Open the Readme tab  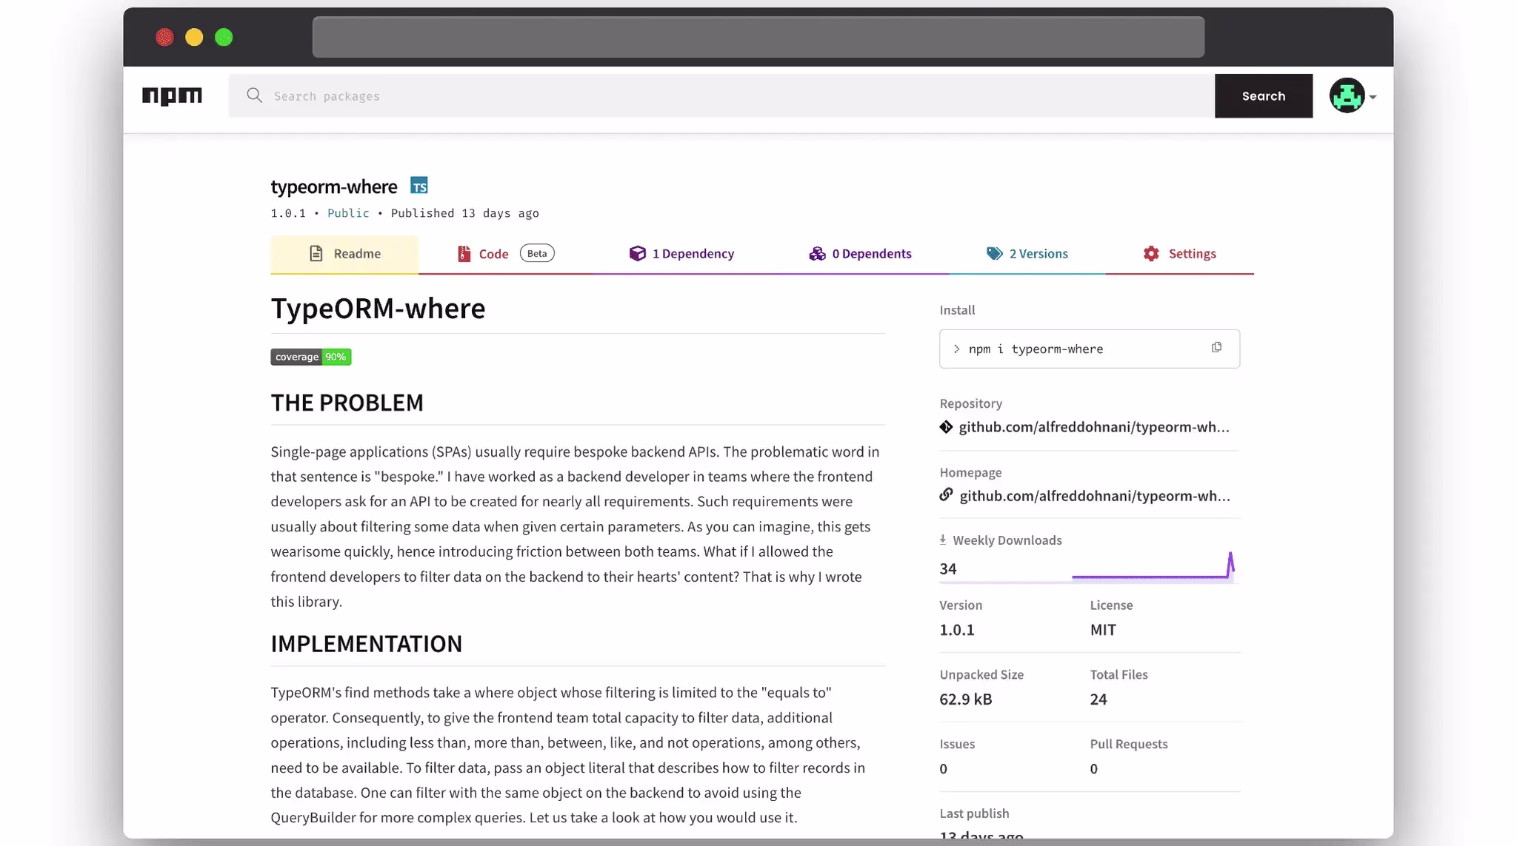pos(344,254)
